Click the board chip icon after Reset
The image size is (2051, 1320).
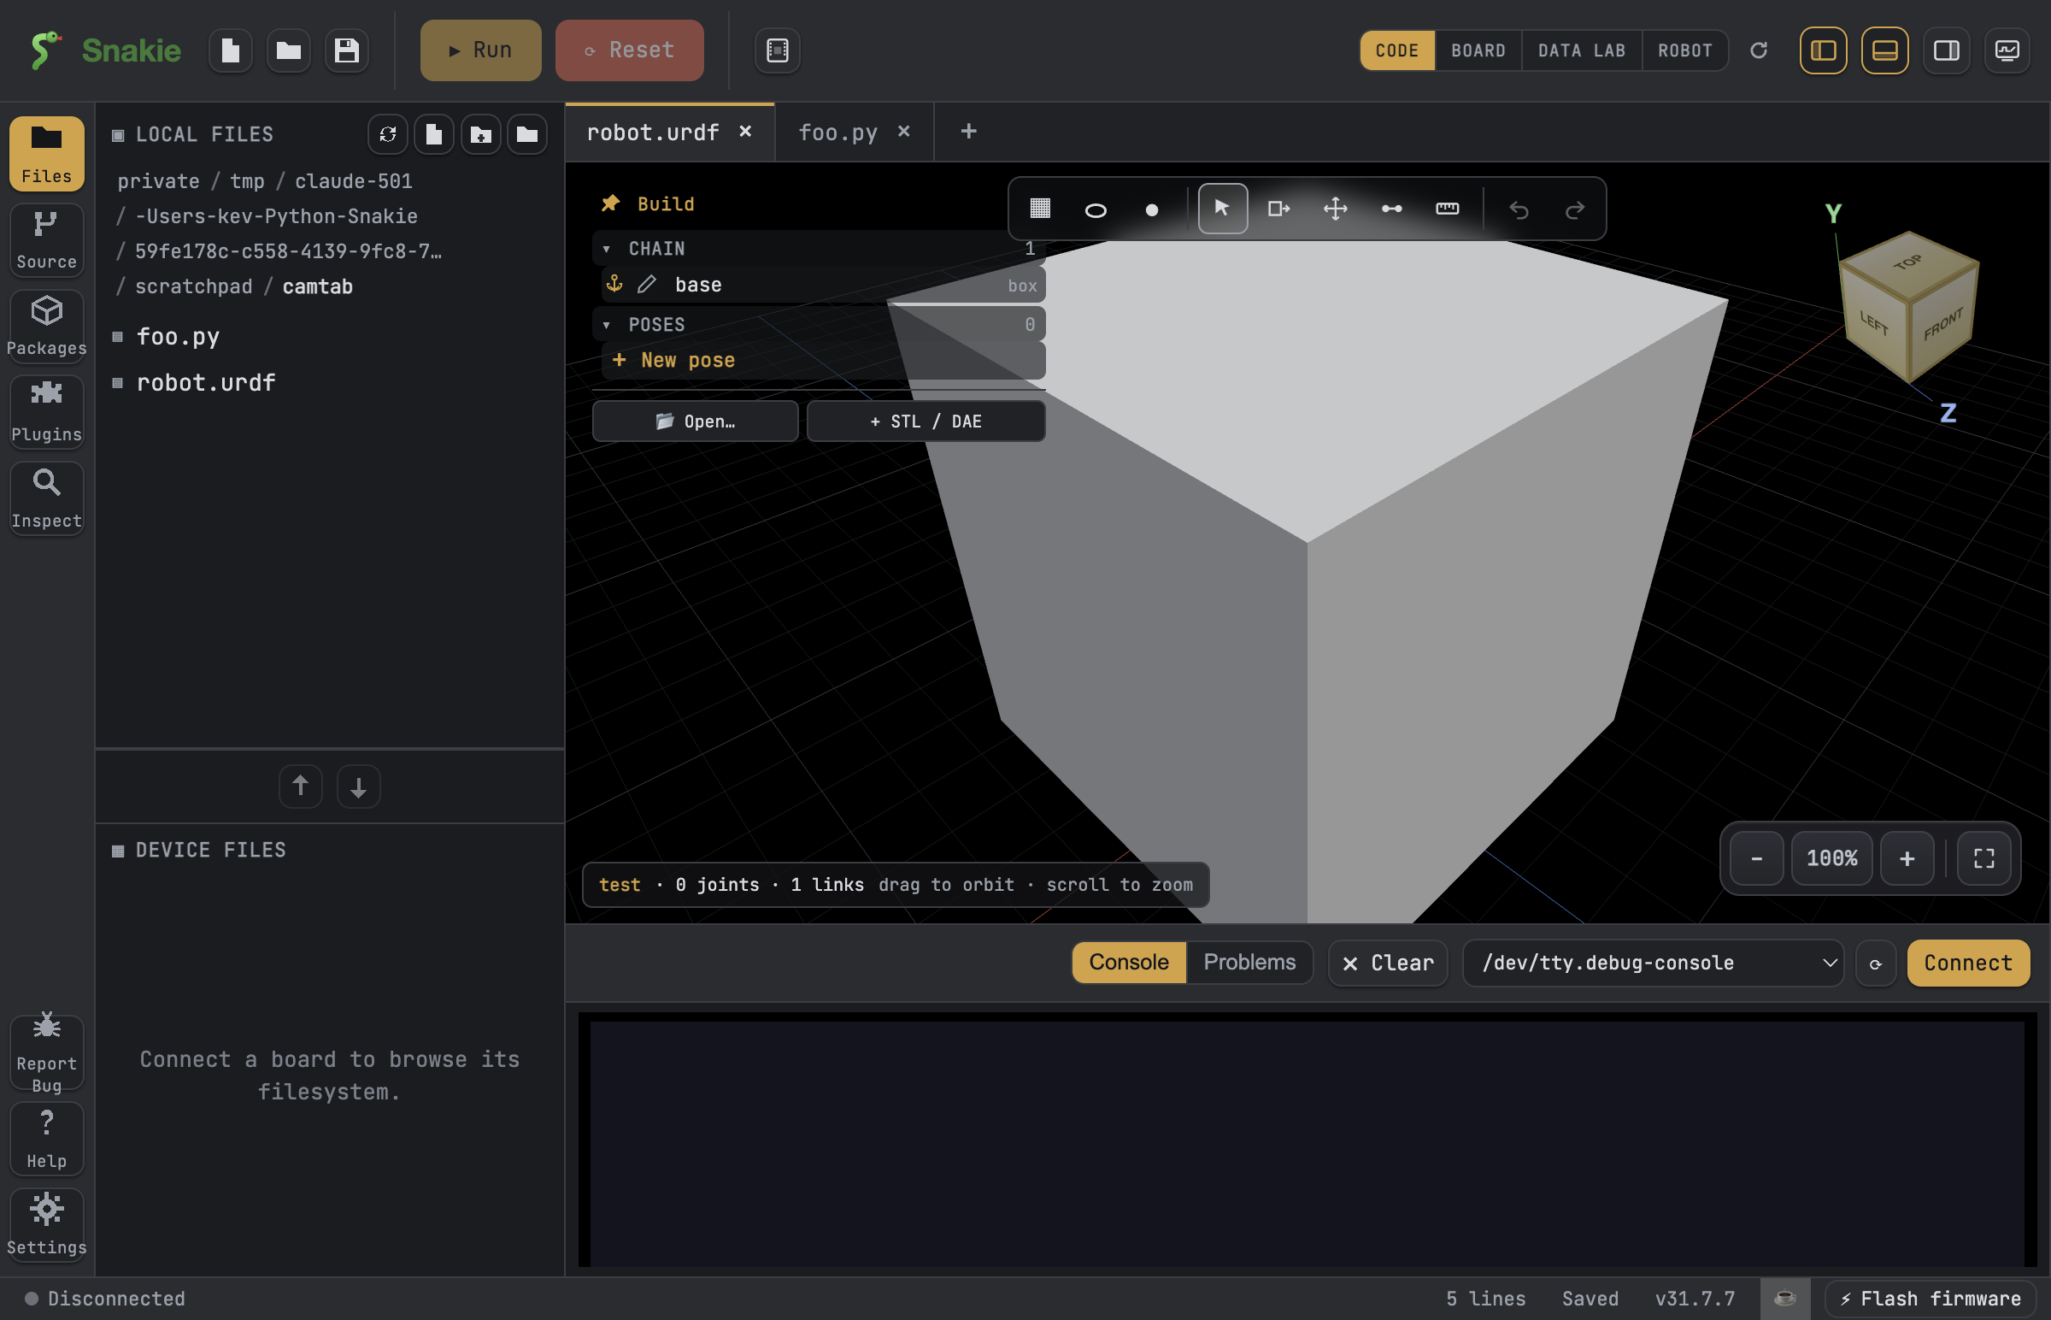(x=777, y=50)
